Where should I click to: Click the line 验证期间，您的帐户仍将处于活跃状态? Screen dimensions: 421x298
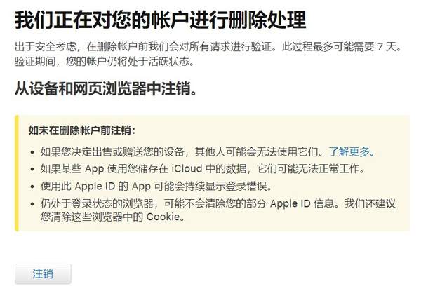(104, 62)
